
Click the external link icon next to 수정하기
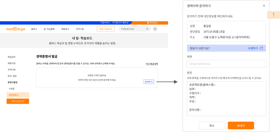pos(261,48)
